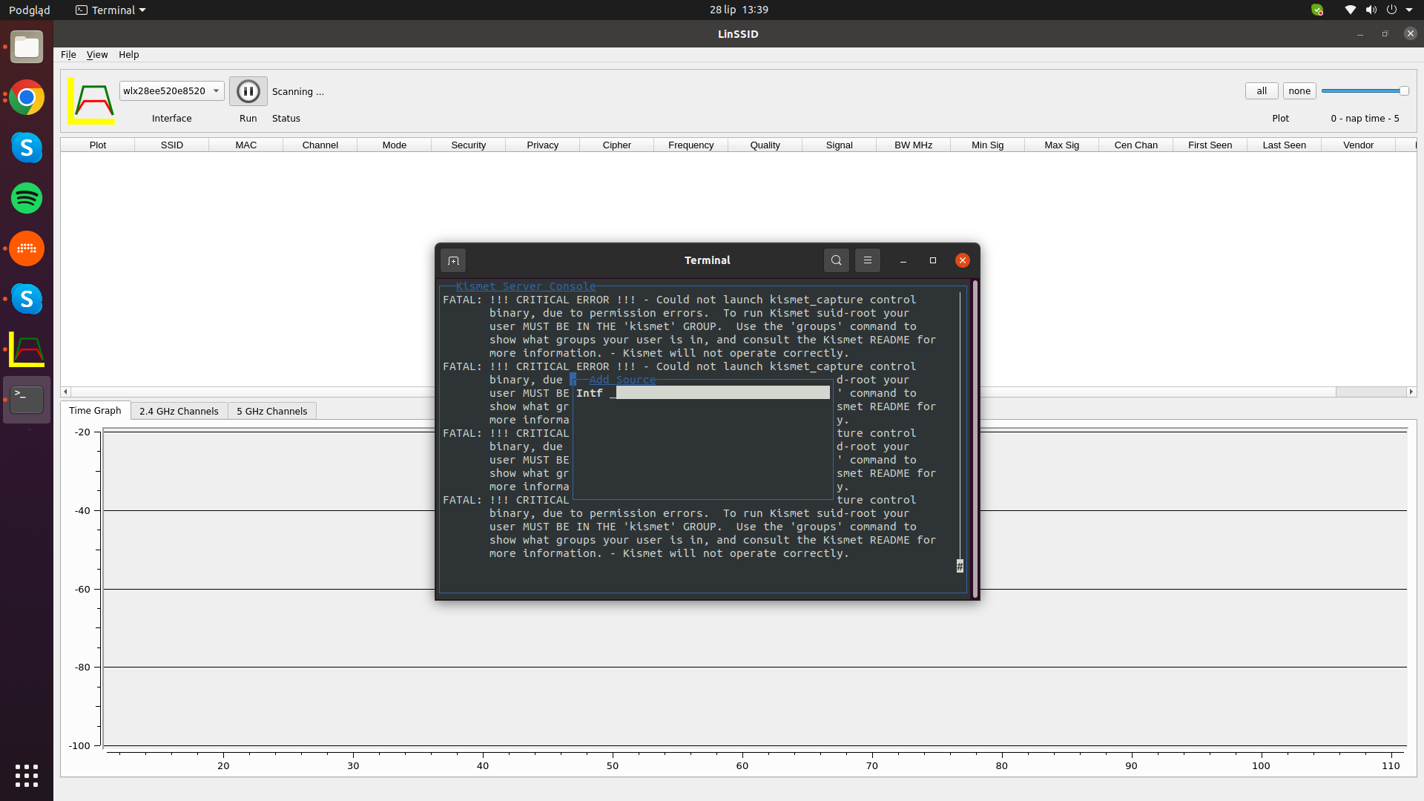The height and width of the screenshot is (801, 1424).
Task: Minimize the Terminal window
Action: coord(903,260)
